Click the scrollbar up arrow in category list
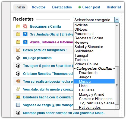Viewport: 126px width, 119px height. click(117, 25)
